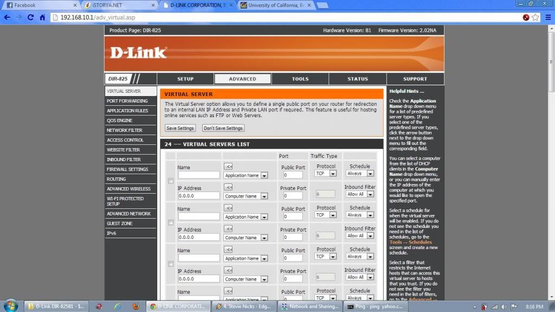Click the address bar URL

point(98,17)
